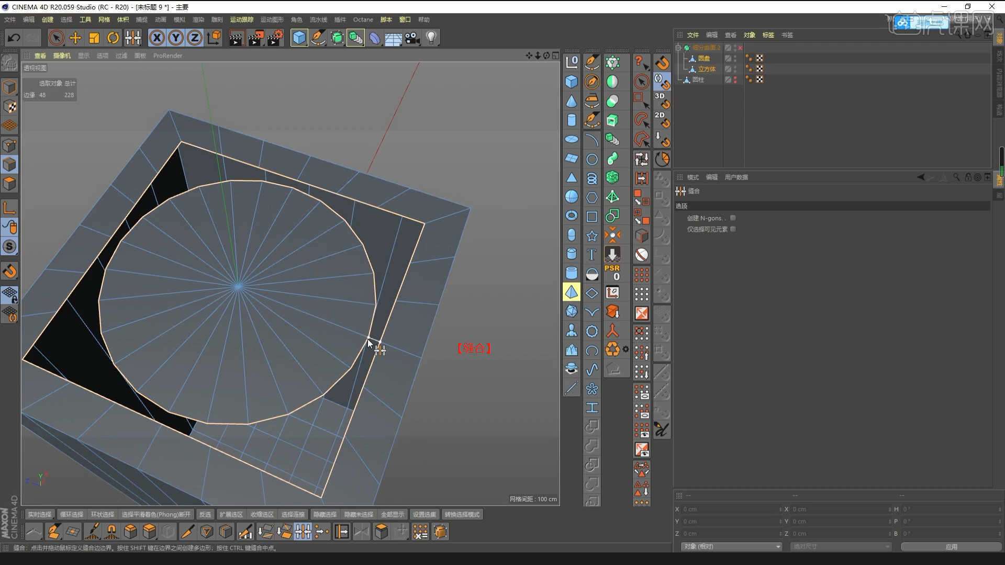1005x565 pixels.
Task: Click the Spline Pen icon in top toolbar
Action: (318, 38)
